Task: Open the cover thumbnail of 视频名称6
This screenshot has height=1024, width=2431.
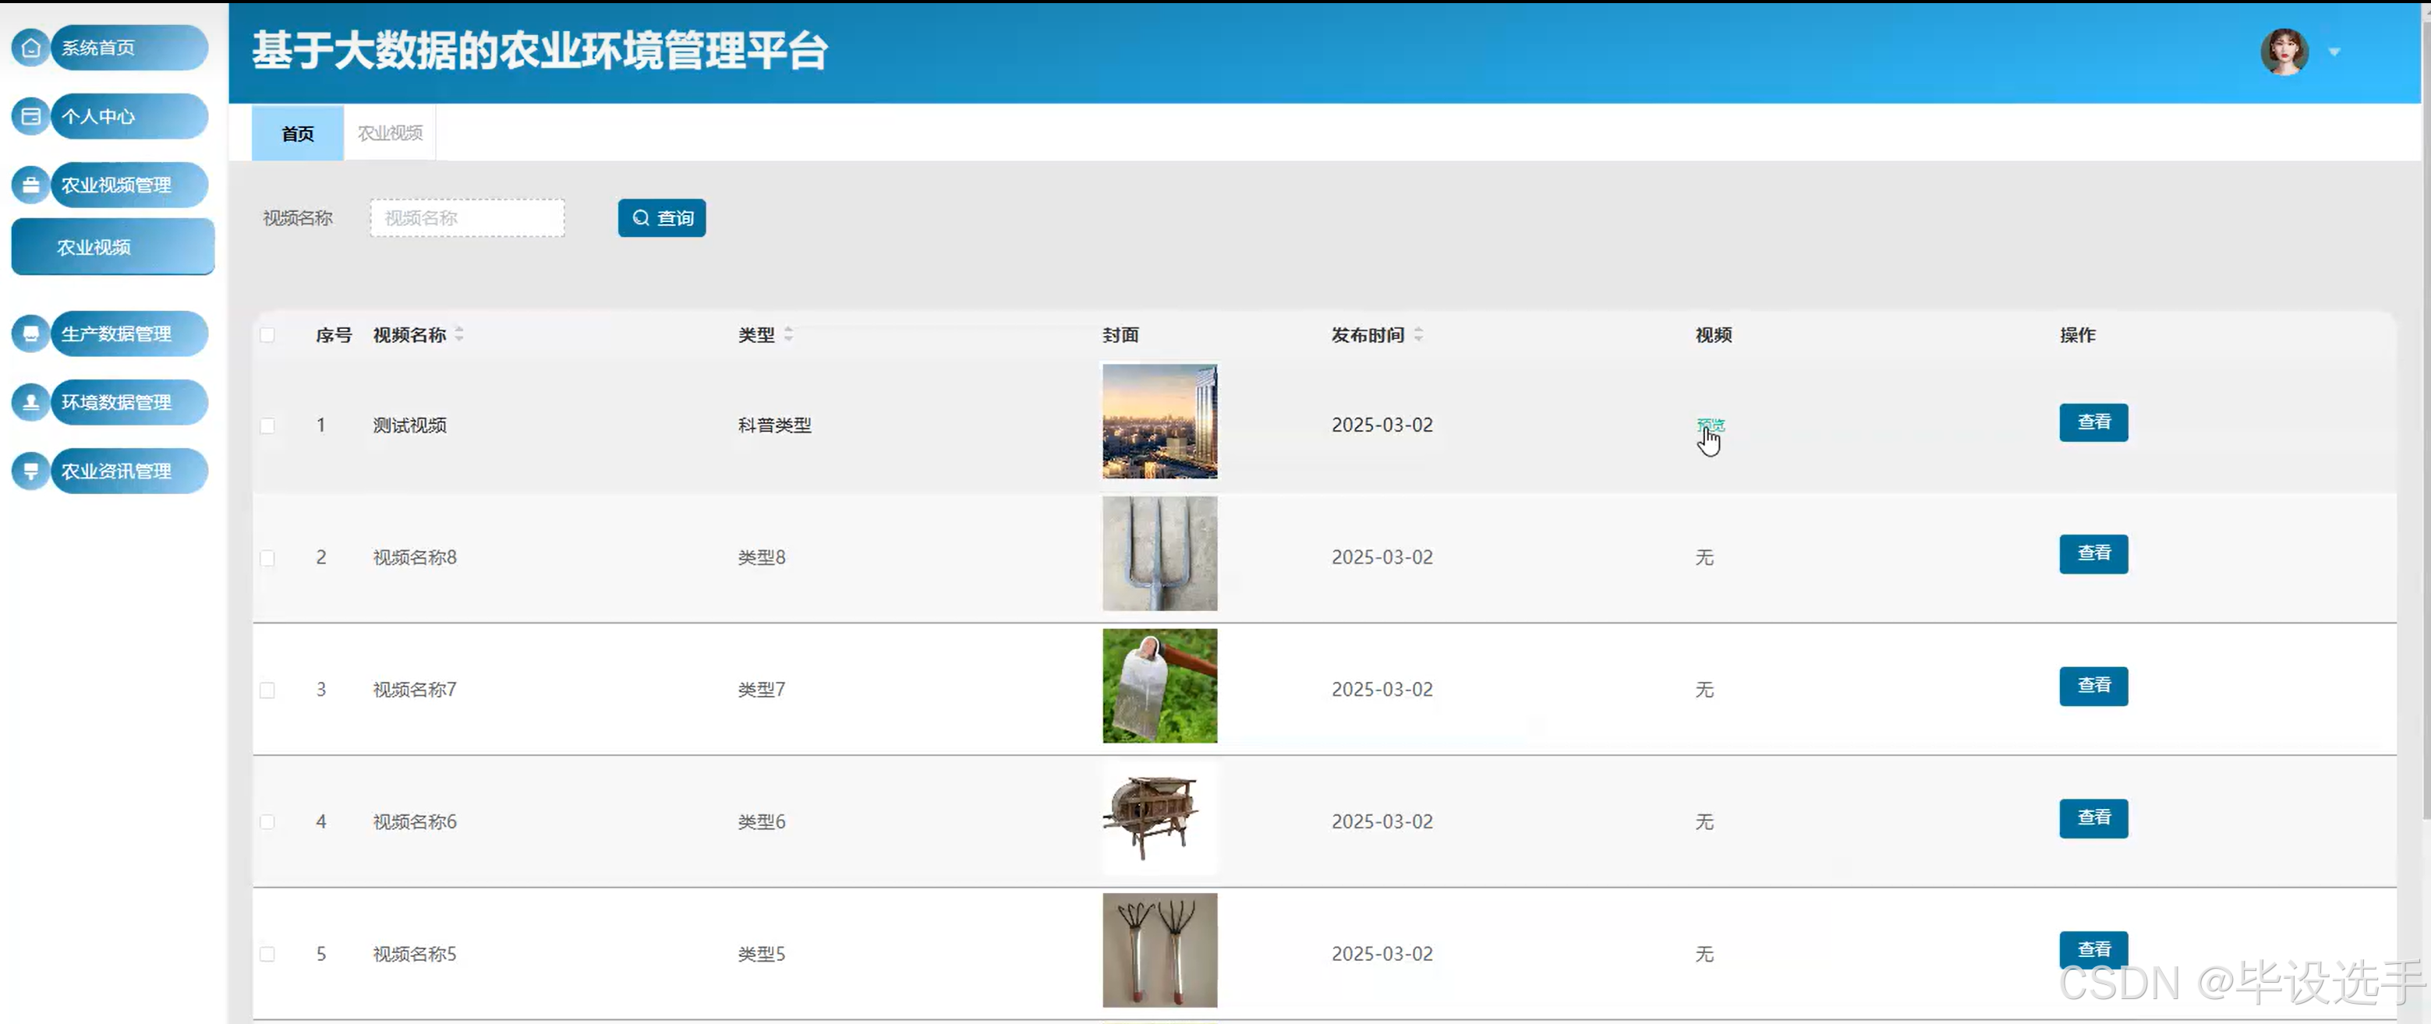Action: [x=1159, y=818]
